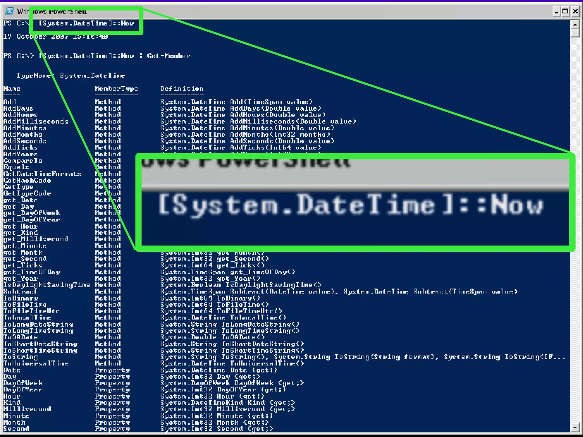Click the IsDaylightSavingTime method name
This screenshot has height=437, width=583.
pyautogui.click(x=46, y=285)
